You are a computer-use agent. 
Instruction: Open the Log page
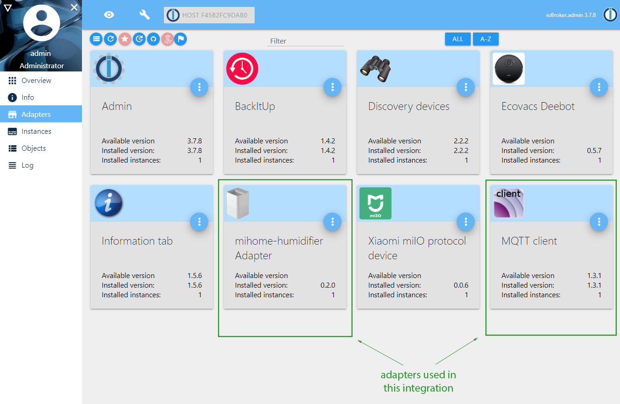(x=41, y=165)
